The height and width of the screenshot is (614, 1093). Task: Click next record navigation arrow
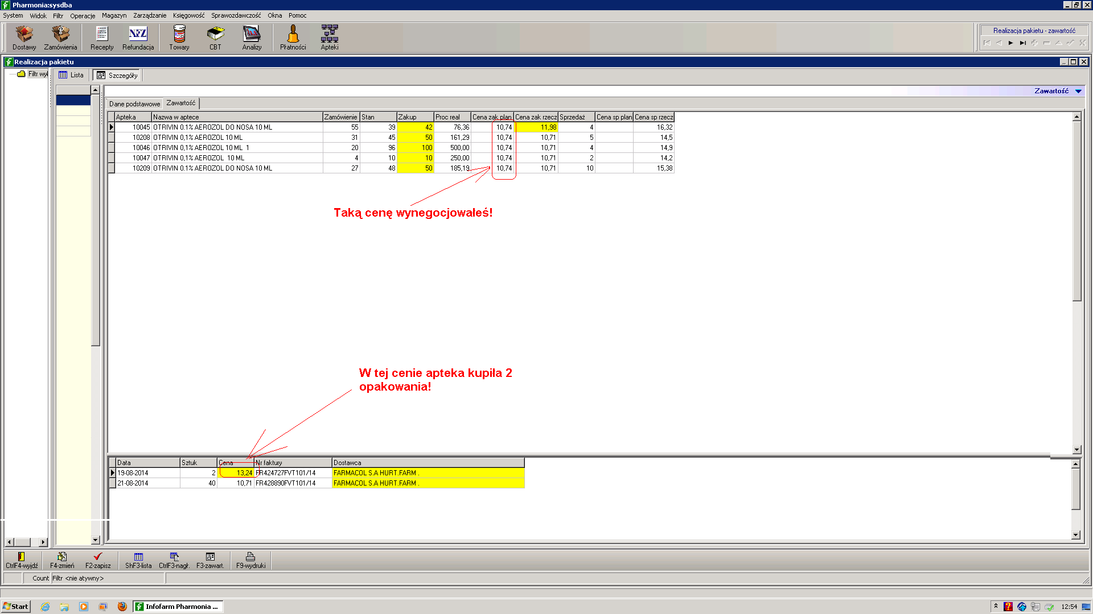pyautogui.click(x=1010, y=43)
